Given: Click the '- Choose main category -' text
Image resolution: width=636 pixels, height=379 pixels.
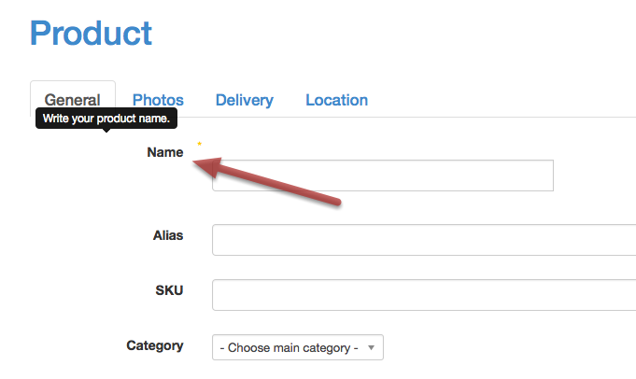Looking at the screenshot, I should click(x=289, y=348).
